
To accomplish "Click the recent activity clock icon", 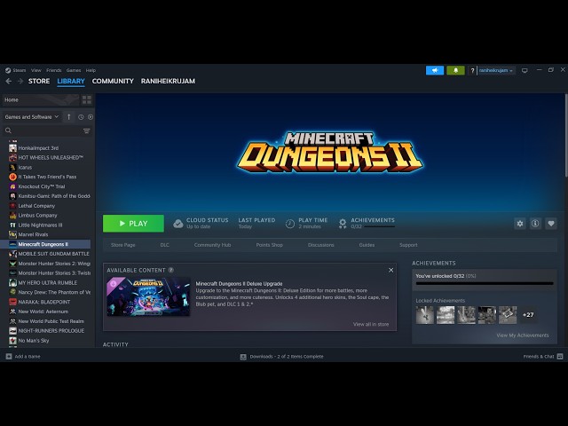I will [81, 117].
